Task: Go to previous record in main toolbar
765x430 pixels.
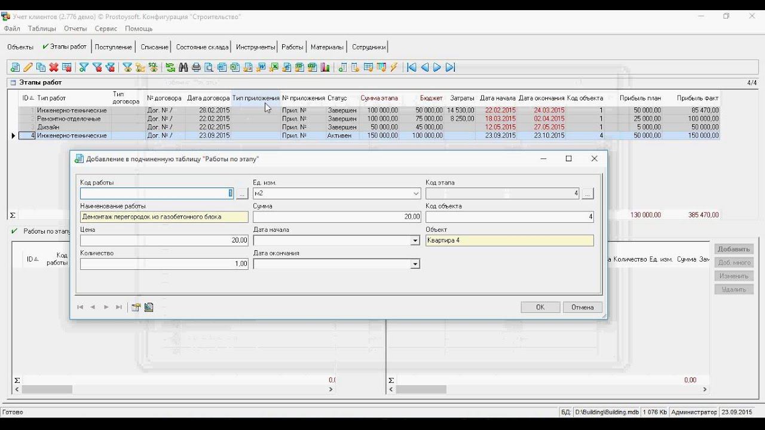Action: coord(424,67)
